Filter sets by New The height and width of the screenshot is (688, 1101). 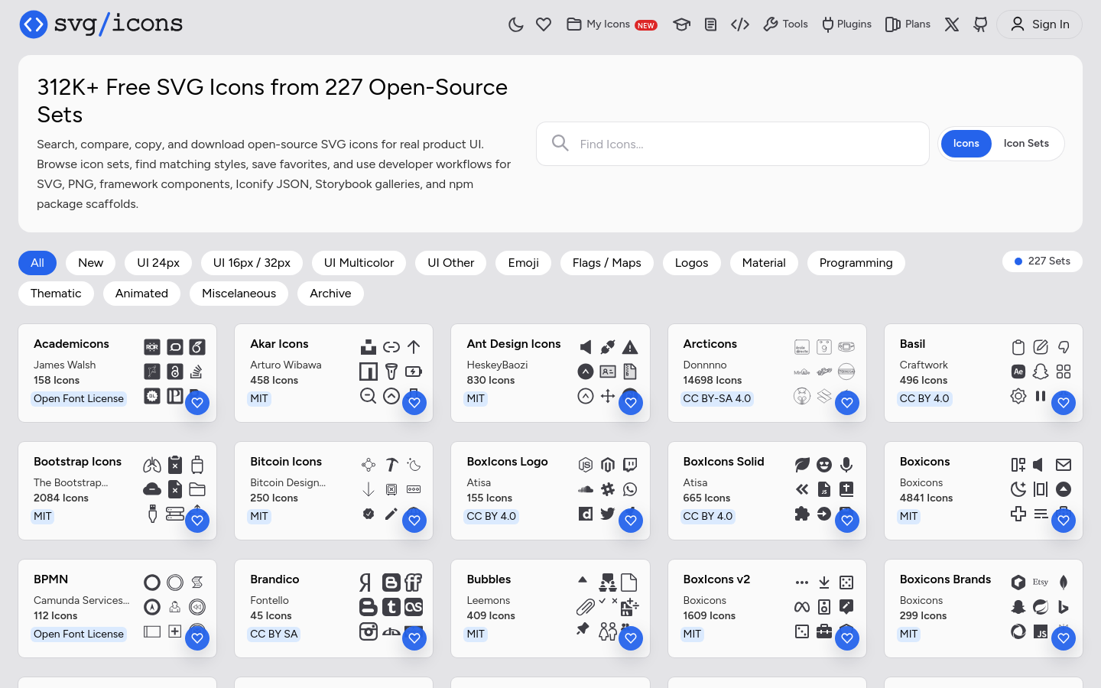click(x=90, y=263)
